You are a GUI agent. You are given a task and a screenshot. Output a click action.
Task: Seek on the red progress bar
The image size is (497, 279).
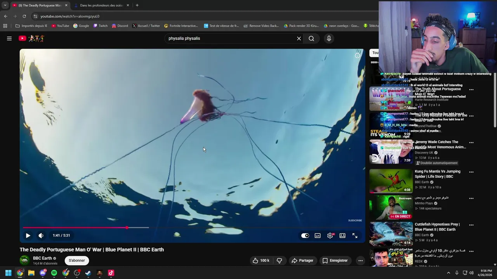(192, 227)
